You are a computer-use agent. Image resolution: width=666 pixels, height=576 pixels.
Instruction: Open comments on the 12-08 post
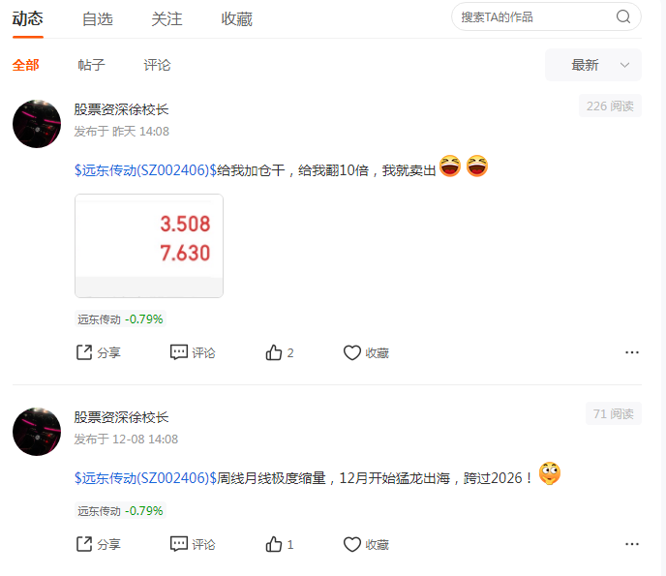coord(193,544)
